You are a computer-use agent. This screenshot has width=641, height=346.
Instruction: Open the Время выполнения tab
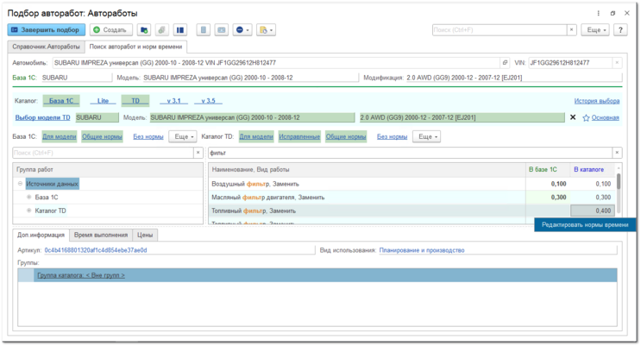(101, 236)
